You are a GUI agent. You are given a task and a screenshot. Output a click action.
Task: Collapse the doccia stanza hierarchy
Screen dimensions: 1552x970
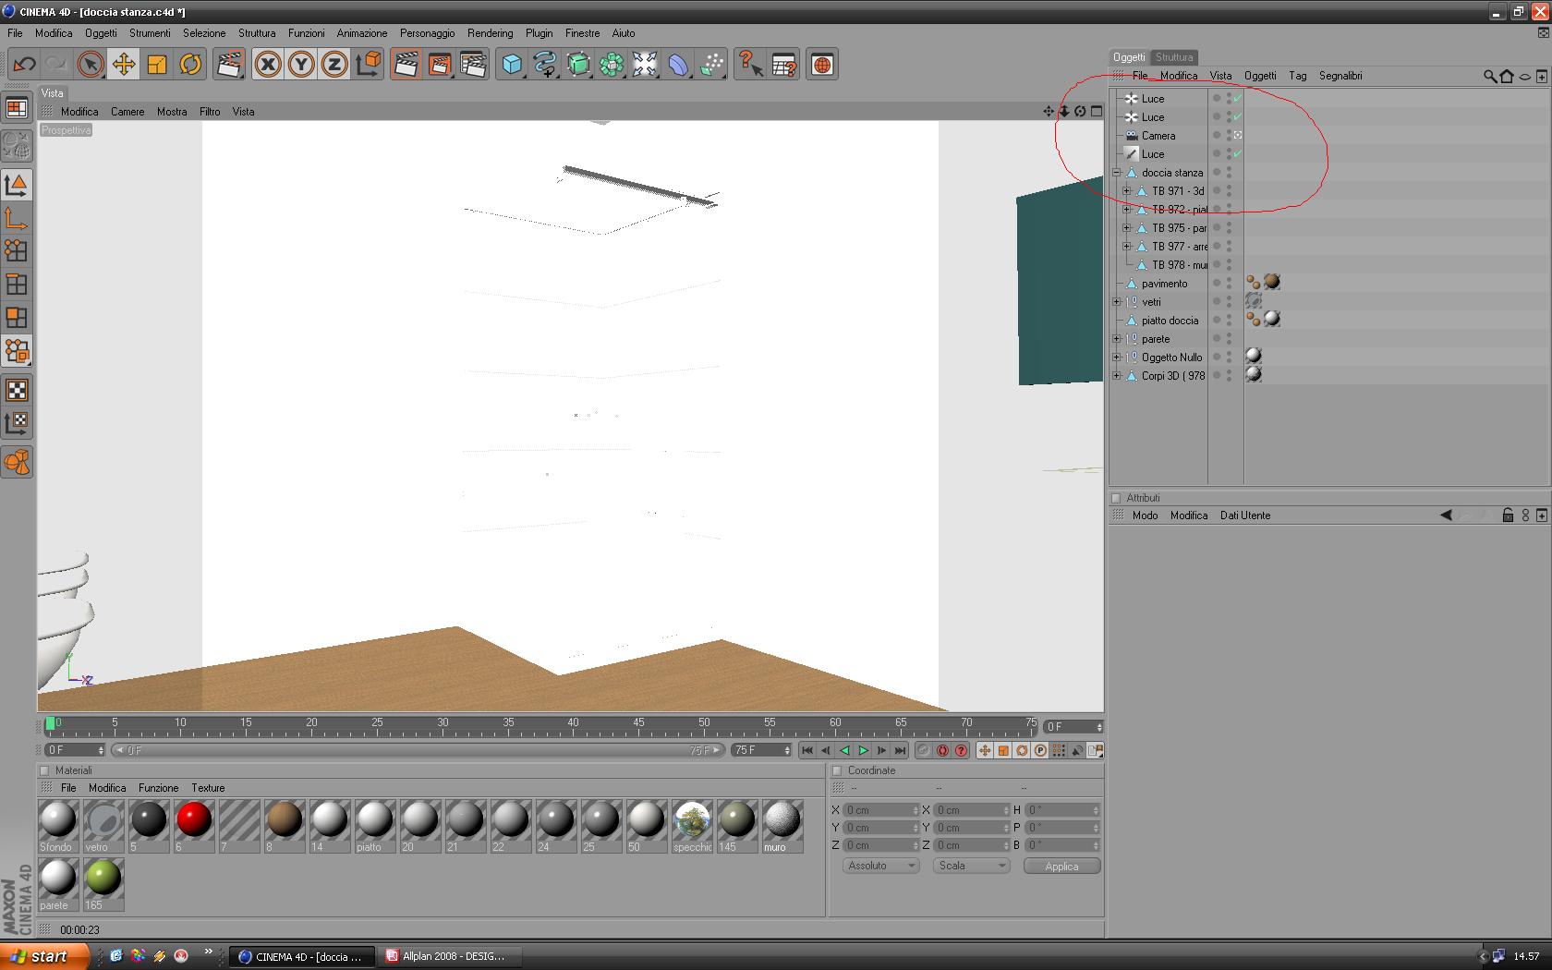pos(1117,173)
